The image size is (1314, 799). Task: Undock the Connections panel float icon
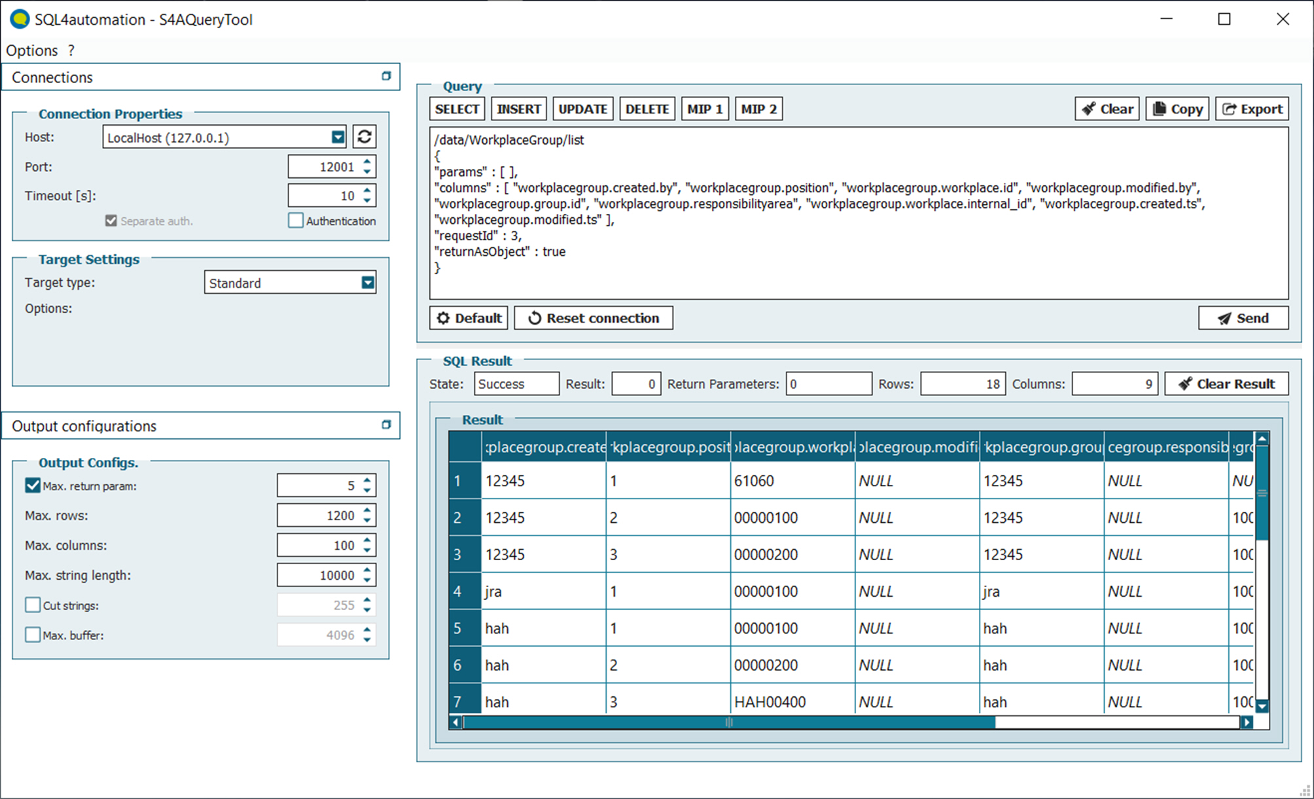coord(386,77)
